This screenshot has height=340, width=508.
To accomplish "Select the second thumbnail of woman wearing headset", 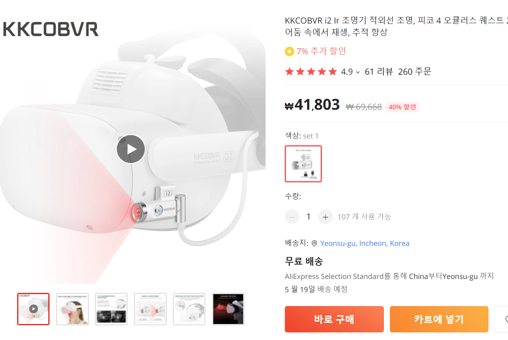I will tap(72, 309).
